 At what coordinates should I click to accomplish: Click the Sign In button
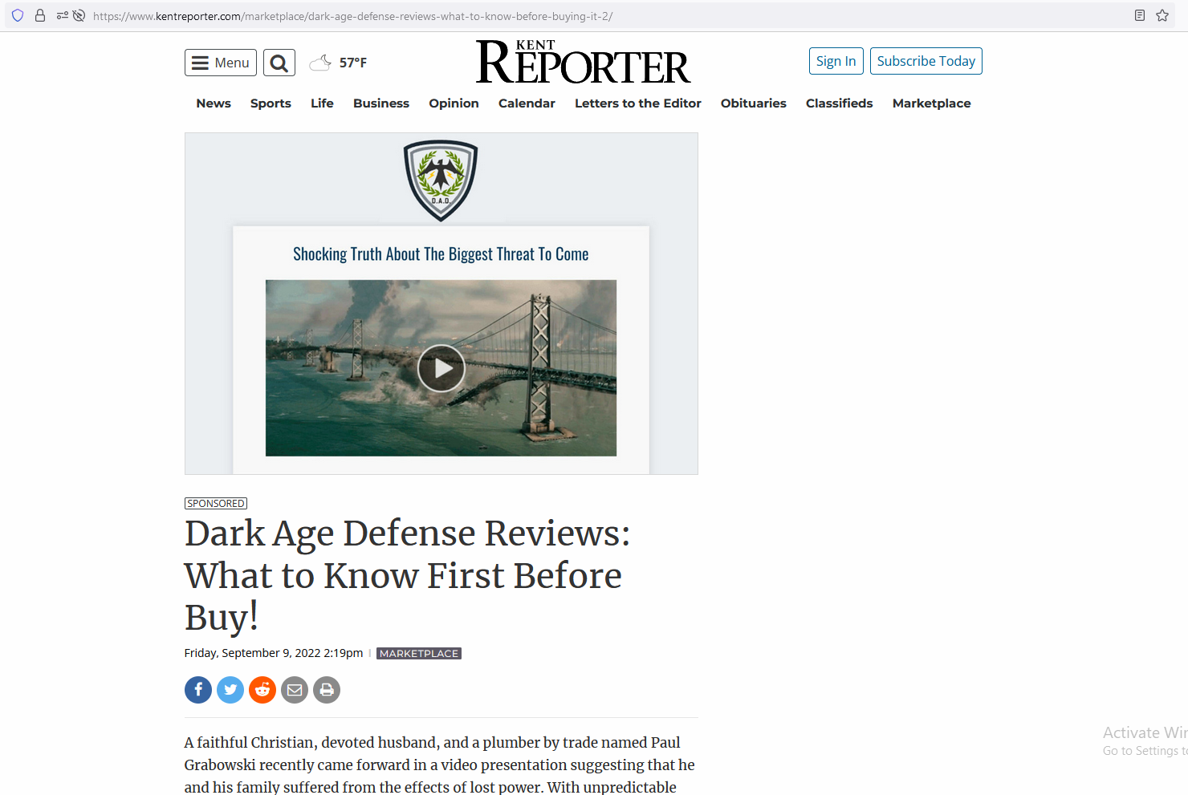pyautogui.click(x=836, y=61)
